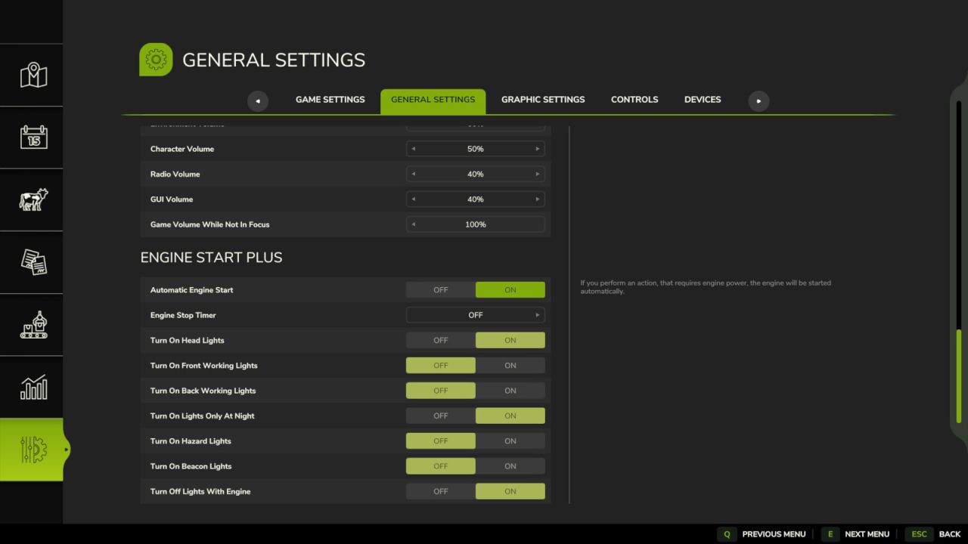Click the left arrow before Game Settings tab

(258, 100)
